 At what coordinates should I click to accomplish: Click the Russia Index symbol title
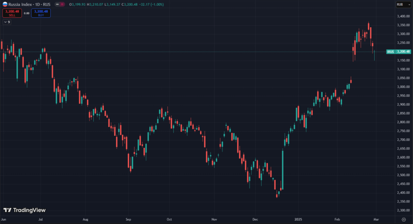tap(22, 4)
